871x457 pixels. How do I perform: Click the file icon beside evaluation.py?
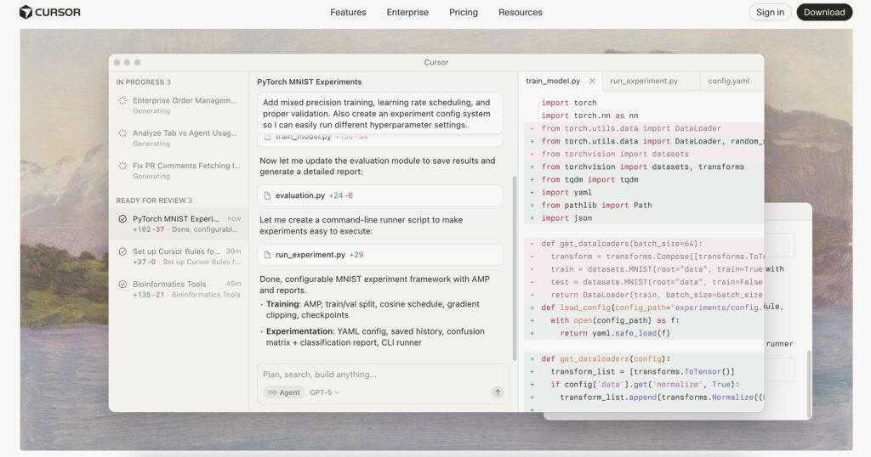267,195
